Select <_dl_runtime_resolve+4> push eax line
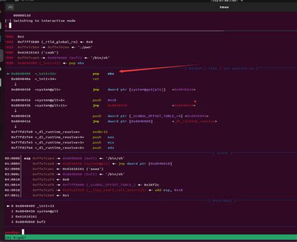The height and width of the screenshot is (242, 297). [x=63, y=137]
